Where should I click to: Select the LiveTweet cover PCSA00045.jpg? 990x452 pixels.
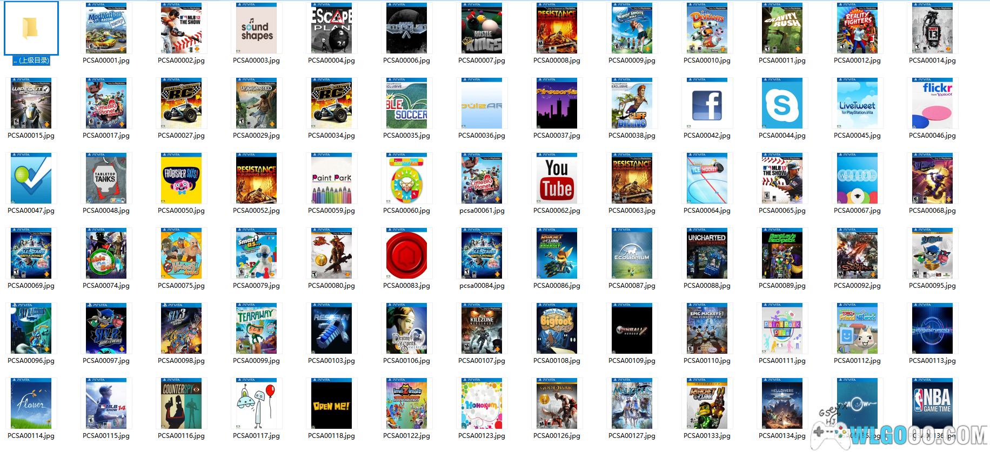click(x=857, y=104)
